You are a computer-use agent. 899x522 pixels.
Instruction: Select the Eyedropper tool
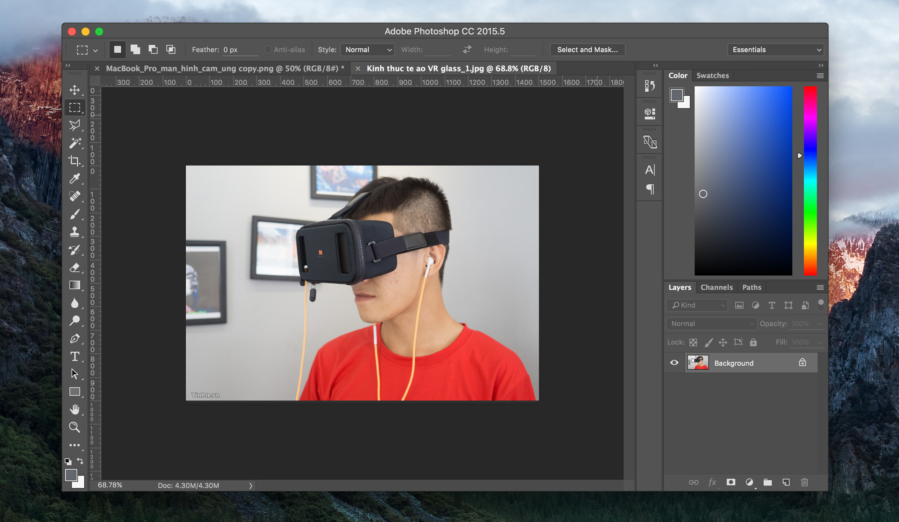tap(75, 179)
